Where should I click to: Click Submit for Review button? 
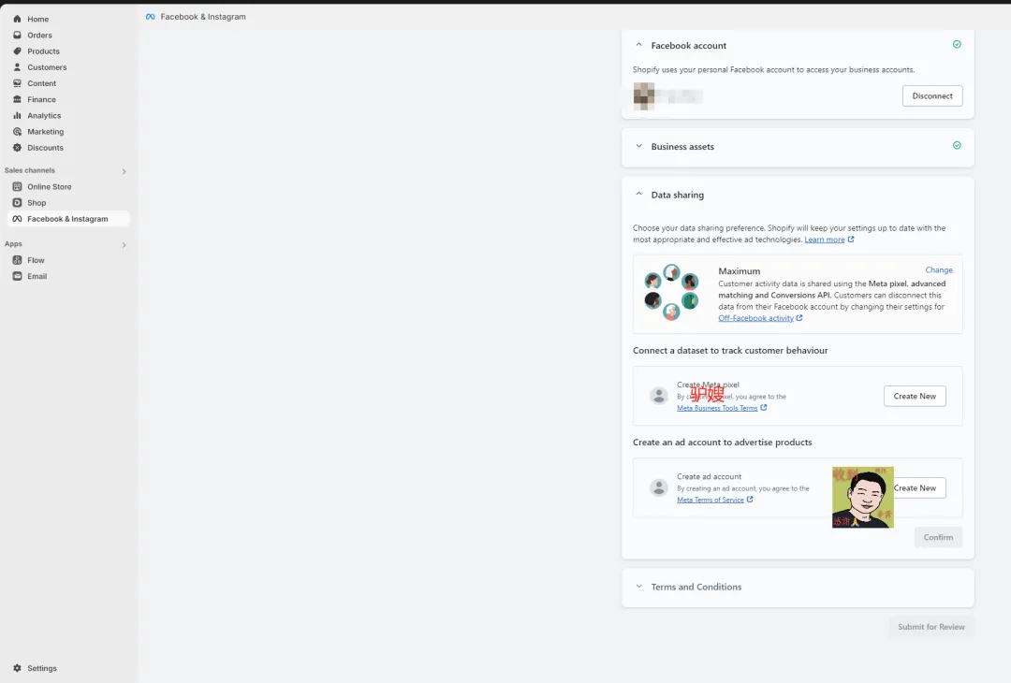(x=931, y=627)
